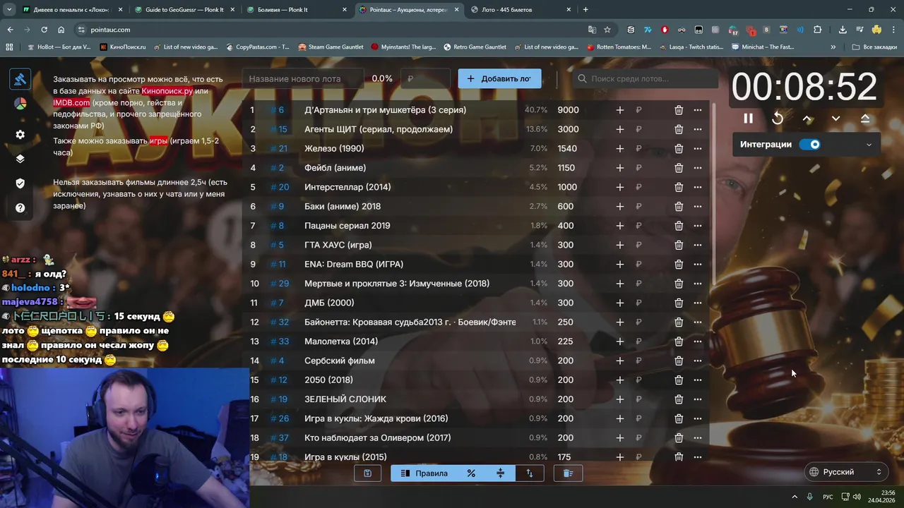The height and width of the screenshot is (508, 904).
Task: Pause the auction timer
Action: [x=748, y=119]
